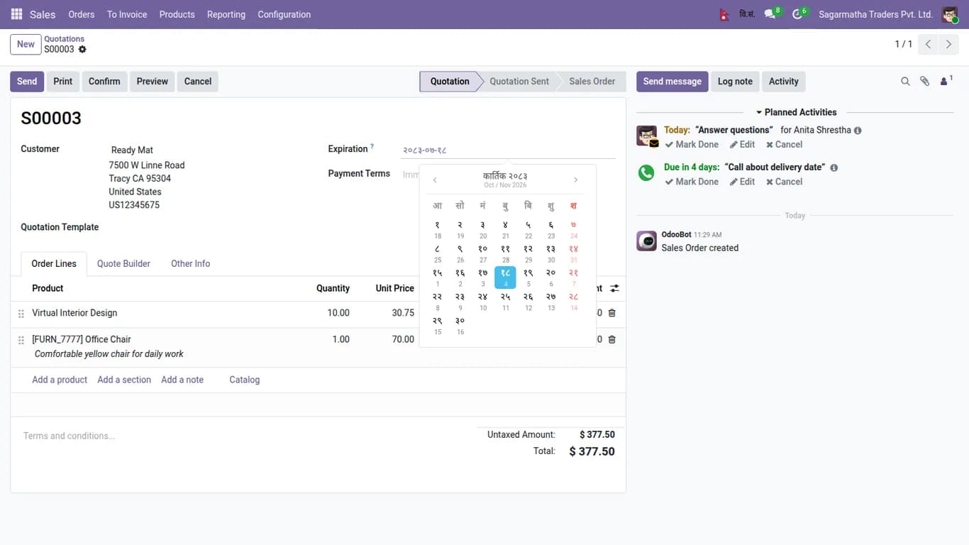Open the activities clock icon with badge 6
The width and height of the screenshot is (969, 545).
[797, 14]
